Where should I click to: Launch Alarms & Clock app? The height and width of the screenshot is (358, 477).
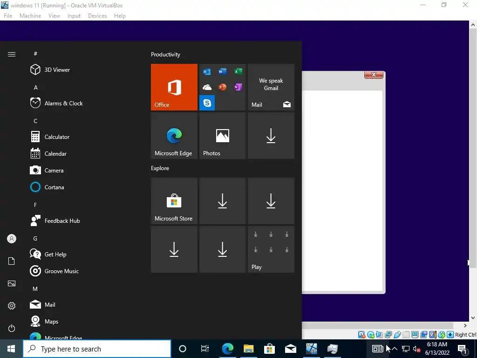coord(56,103)
